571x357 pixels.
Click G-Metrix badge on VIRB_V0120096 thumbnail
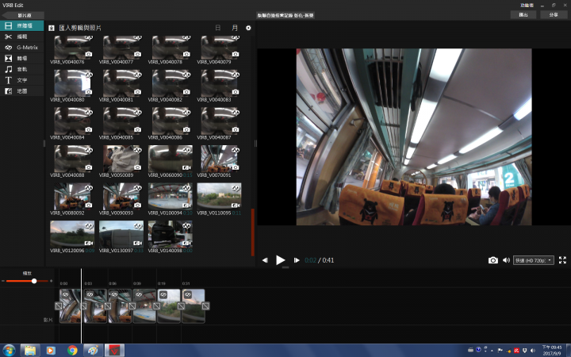[89, 226]
